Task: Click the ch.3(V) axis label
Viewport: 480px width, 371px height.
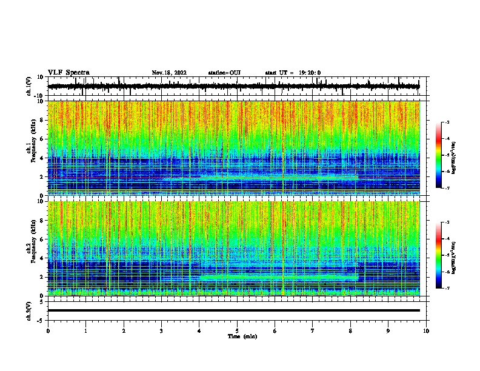Action: pyautogui.click(x=28, y=311)
